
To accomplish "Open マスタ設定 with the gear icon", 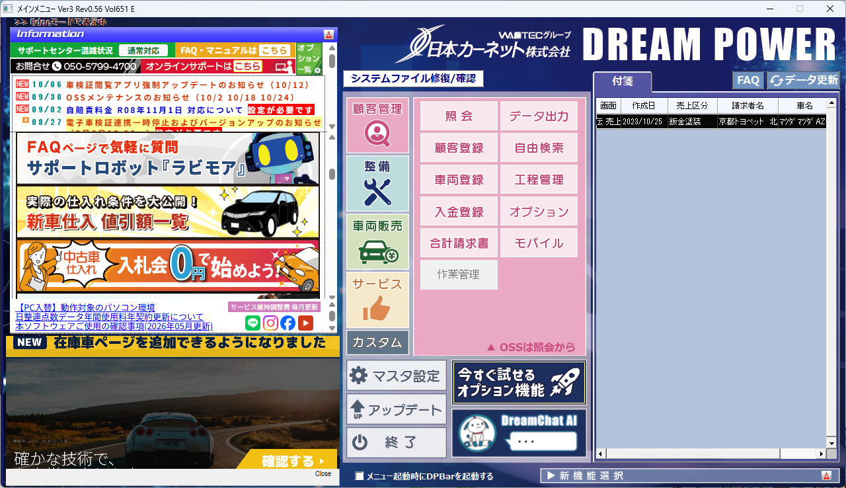I will pyautogui.click(x=397, y=376).
